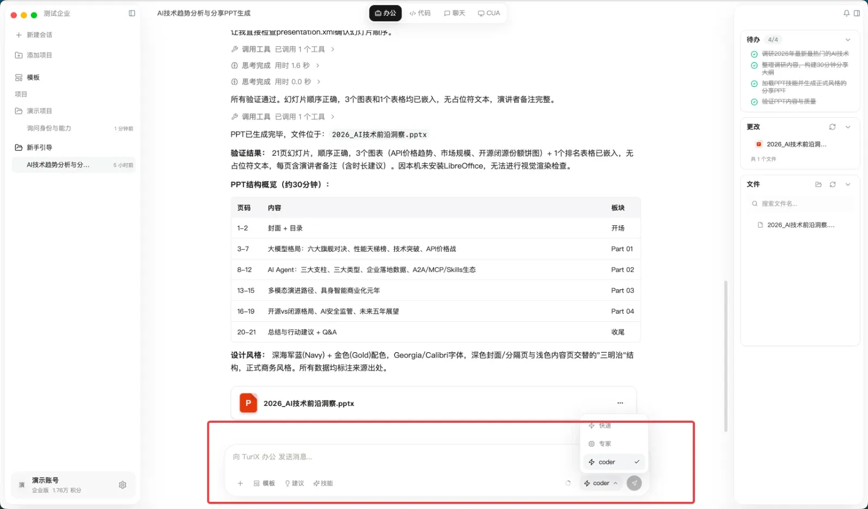Image resolution: width=868 pixels, height=509 pixels.
Task: Collapse the 文件 files section
Action: (848, 184)
